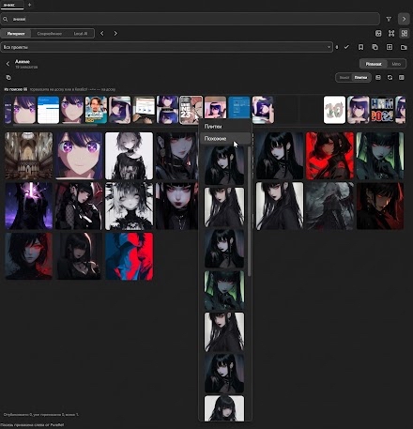Click the popup list scrollbar
The image size is (413, 429).
(249, 211)
